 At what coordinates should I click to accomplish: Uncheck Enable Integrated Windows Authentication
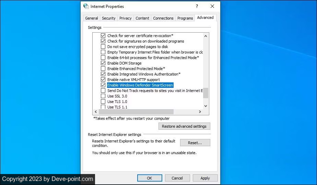(x=103, y=74)
